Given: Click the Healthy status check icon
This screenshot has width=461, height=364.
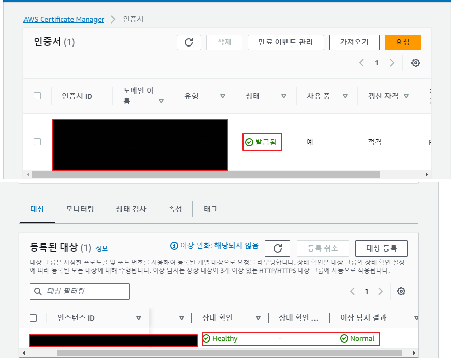Looking at the screenshot, I should pyautogui.click(x=207, y=338).
